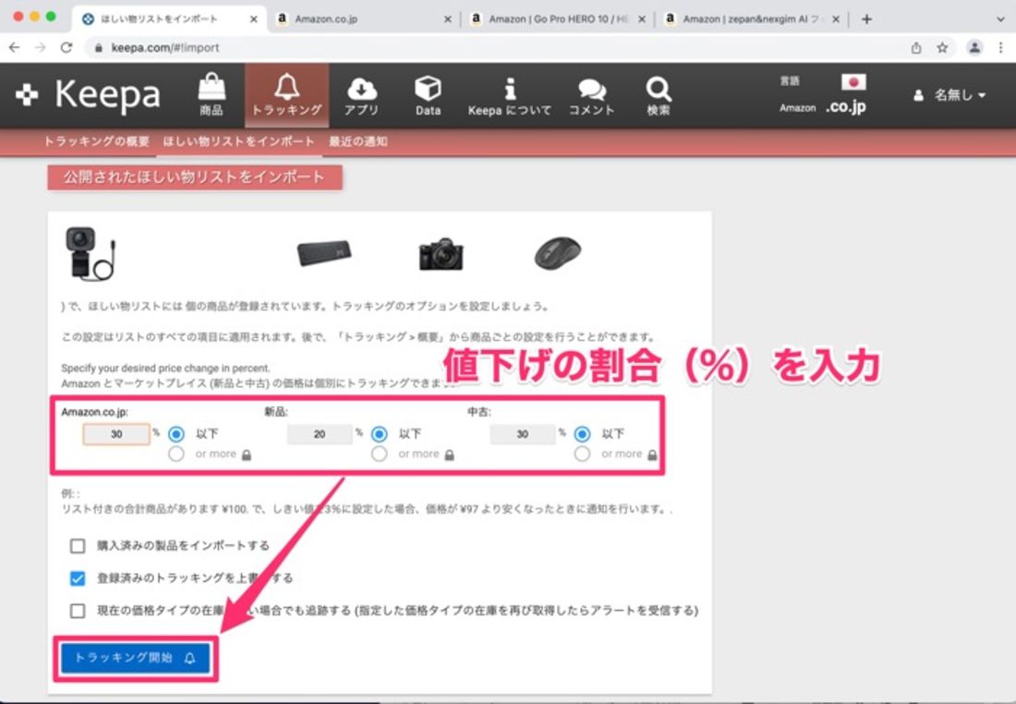
Task: Open トラッキングの概要 submenu
Action: [x=97, y=141]
